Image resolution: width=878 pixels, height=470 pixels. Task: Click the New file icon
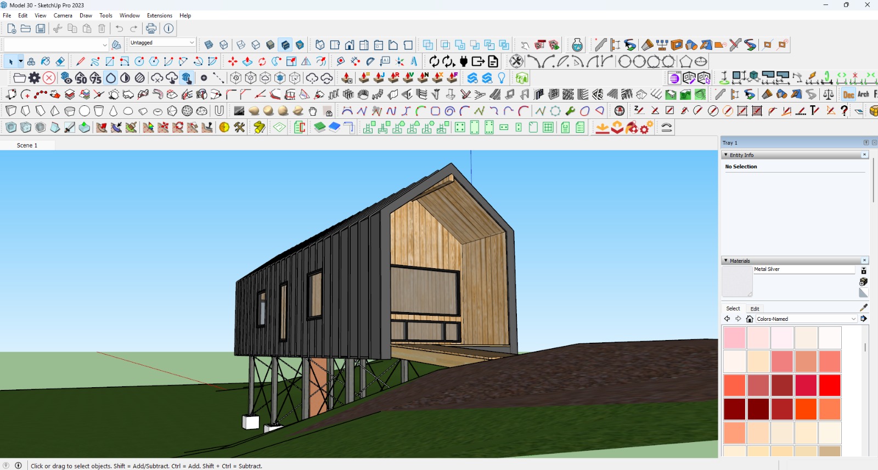[12, 29]
